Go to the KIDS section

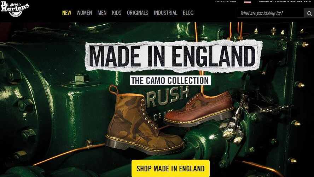pyautogui.click(x=117, y=13)
